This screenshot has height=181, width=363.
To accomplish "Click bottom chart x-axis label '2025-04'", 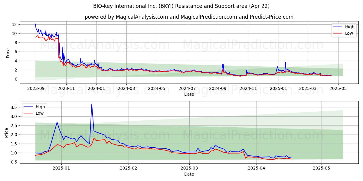I will point(257,168).
